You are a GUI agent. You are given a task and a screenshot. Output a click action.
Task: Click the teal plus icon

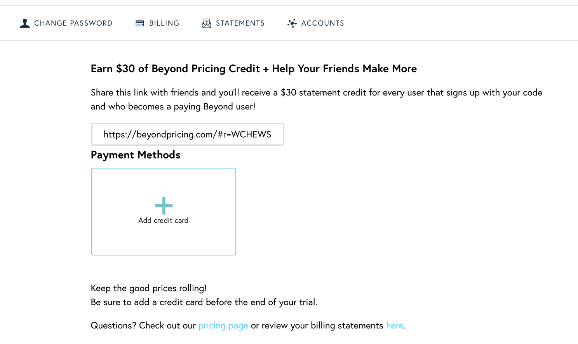tap(164, 206)
